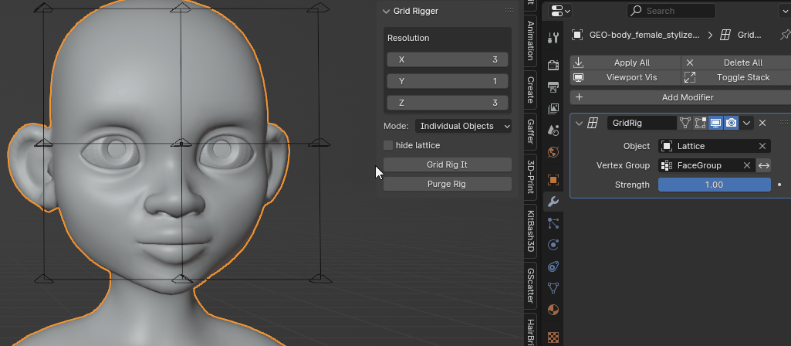Click the pin icon in the properties header
Image resolution: width=791 pixels, height=346 pixels.
[785, 35]
